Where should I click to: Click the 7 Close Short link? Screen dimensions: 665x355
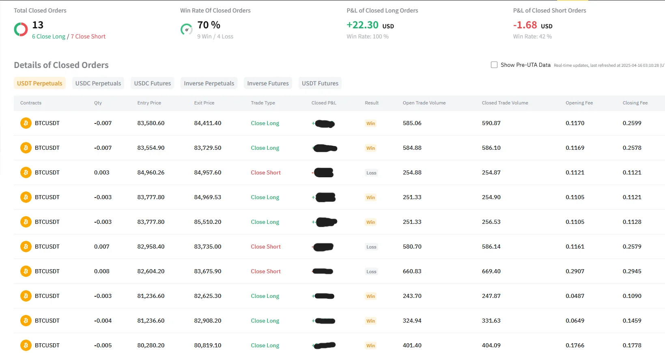(x=88, y=36)
